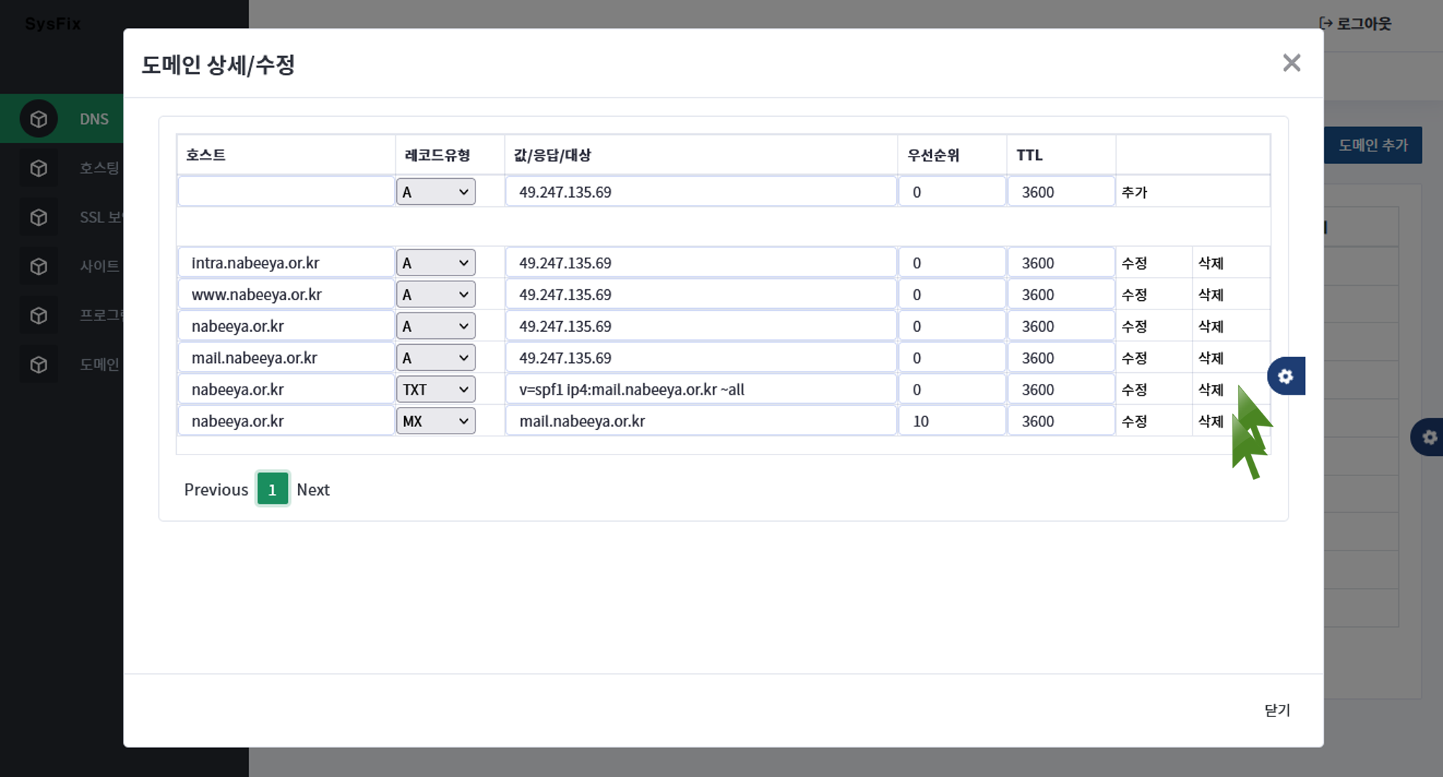The width and height of the screenshot is (1443, 777).
Task: Click 닫기 button at dialog bottom
Action: tap(1277, 710)
